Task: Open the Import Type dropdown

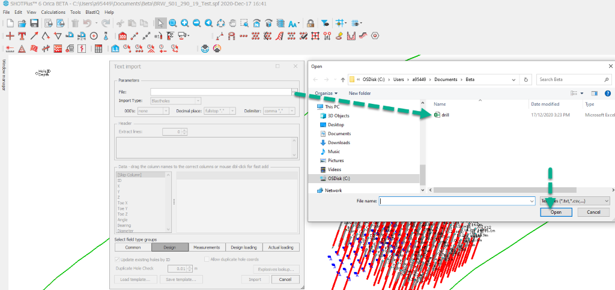Action: pyautogui.click(x=198, y=101)
